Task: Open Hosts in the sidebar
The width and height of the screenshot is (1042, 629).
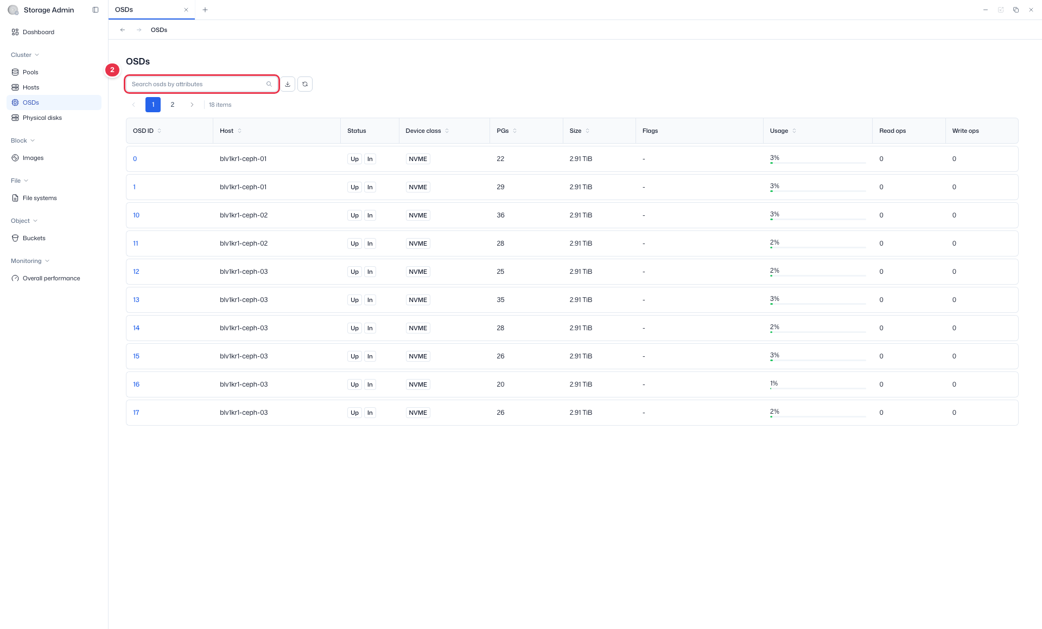Action: 54,87
